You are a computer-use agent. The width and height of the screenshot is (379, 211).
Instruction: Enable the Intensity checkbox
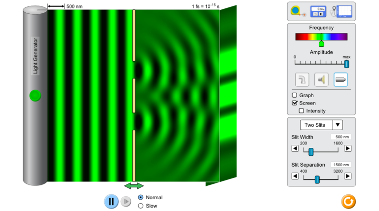302,111
